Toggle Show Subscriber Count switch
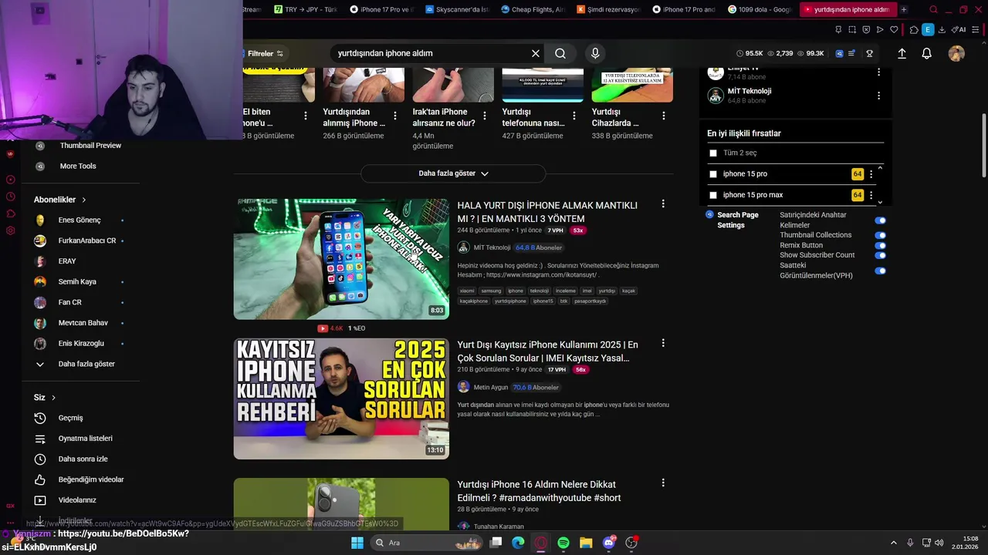The height and width of the screenshot is (555, 988). 880,255
